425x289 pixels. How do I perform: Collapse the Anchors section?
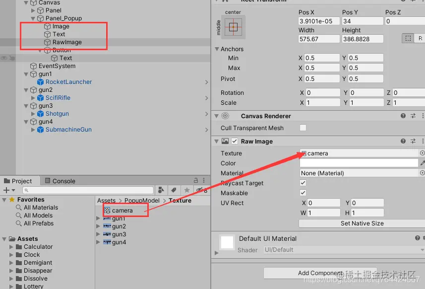point(217,49)
